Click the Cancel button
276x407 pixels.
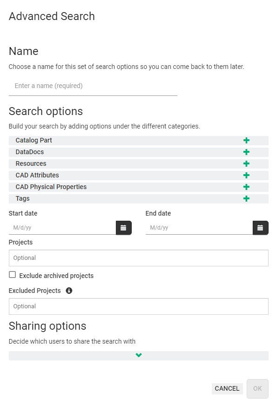pyautogui.click(x=227, y=388)
